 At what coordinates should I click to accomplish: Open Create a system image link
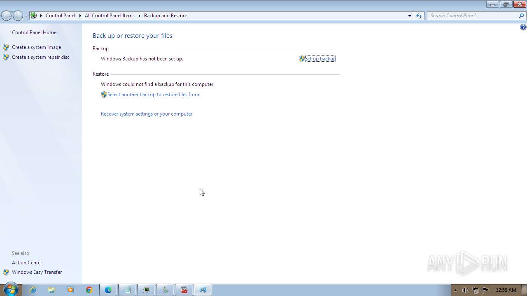pos(36,47)
